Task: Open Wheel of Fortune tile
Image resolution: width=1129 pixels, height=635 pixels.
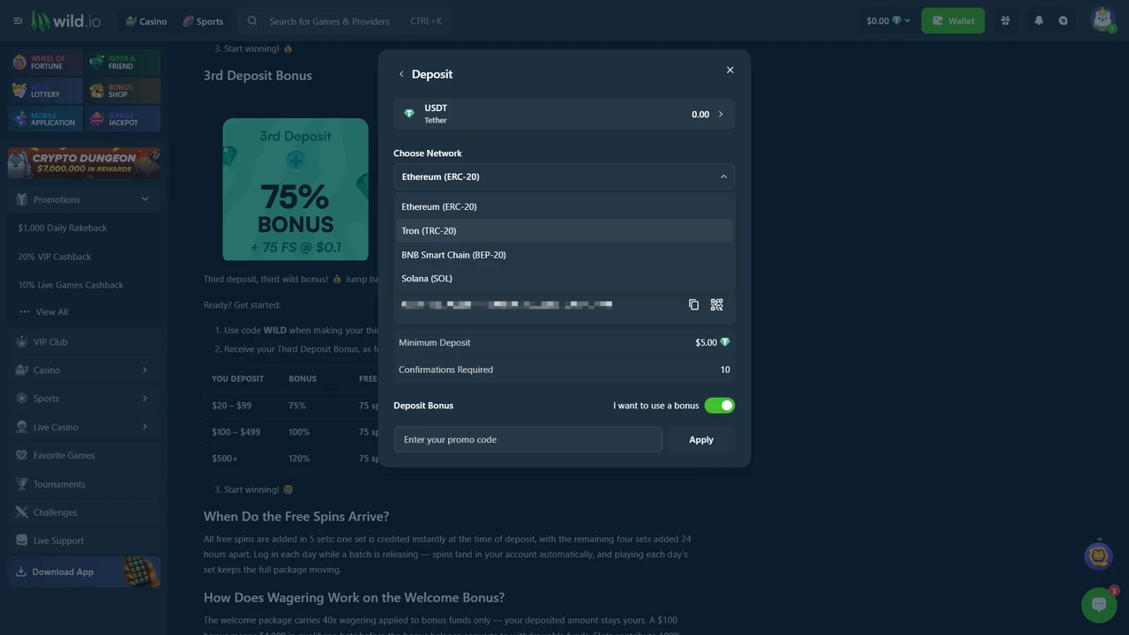Action: pos(46,63)
